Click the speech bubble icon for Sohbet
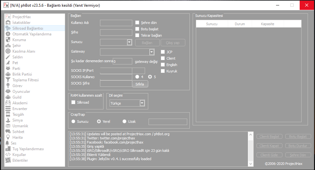 click(x=8, y=132)
